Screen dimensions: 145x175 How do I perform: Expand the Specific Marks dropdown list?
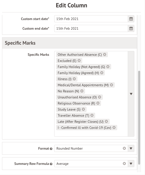coord(131,94)
